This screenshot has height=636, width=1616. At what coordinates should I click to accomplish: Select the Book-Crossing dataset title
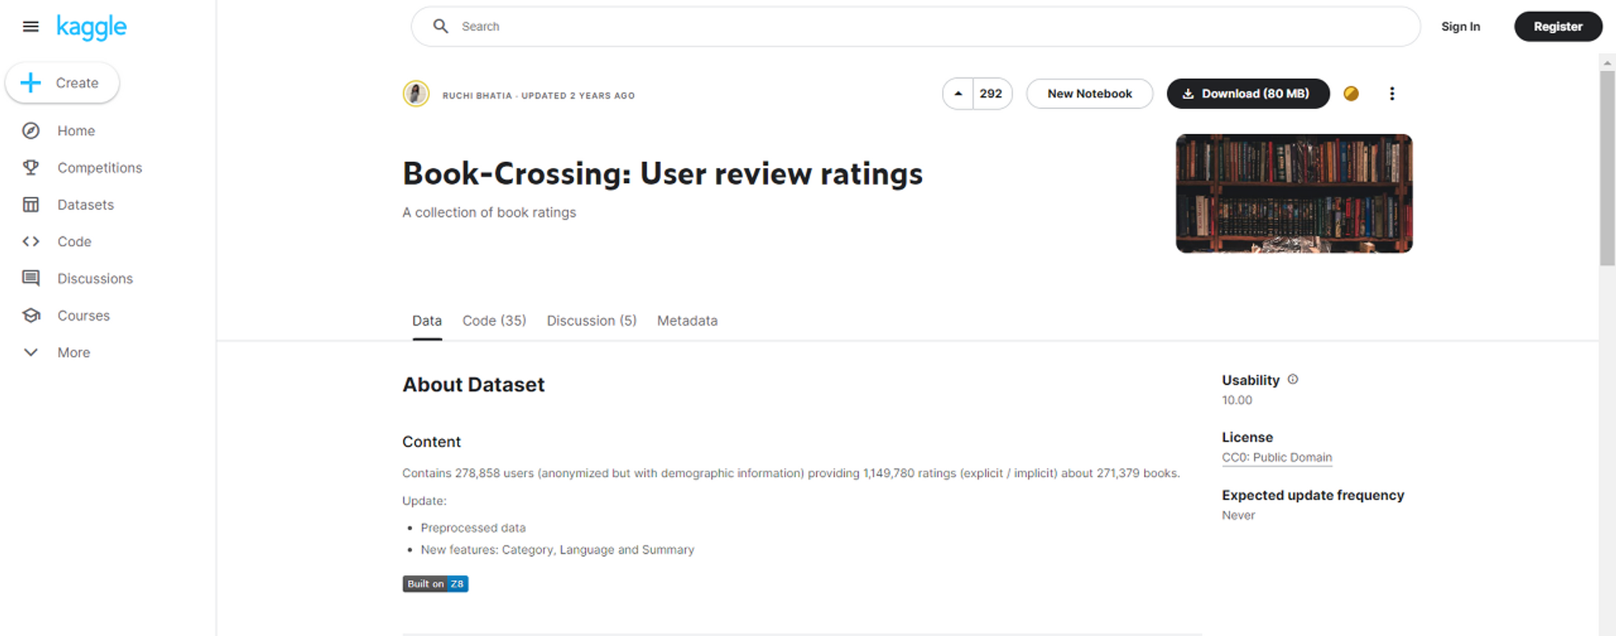[663, 174]
